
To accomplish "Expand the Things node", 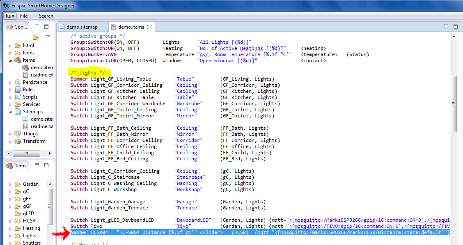I will (10, 134).
